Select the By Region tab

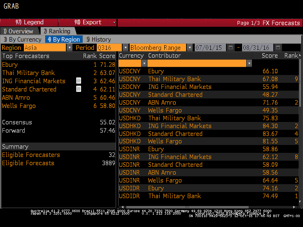tap(64, 40)
